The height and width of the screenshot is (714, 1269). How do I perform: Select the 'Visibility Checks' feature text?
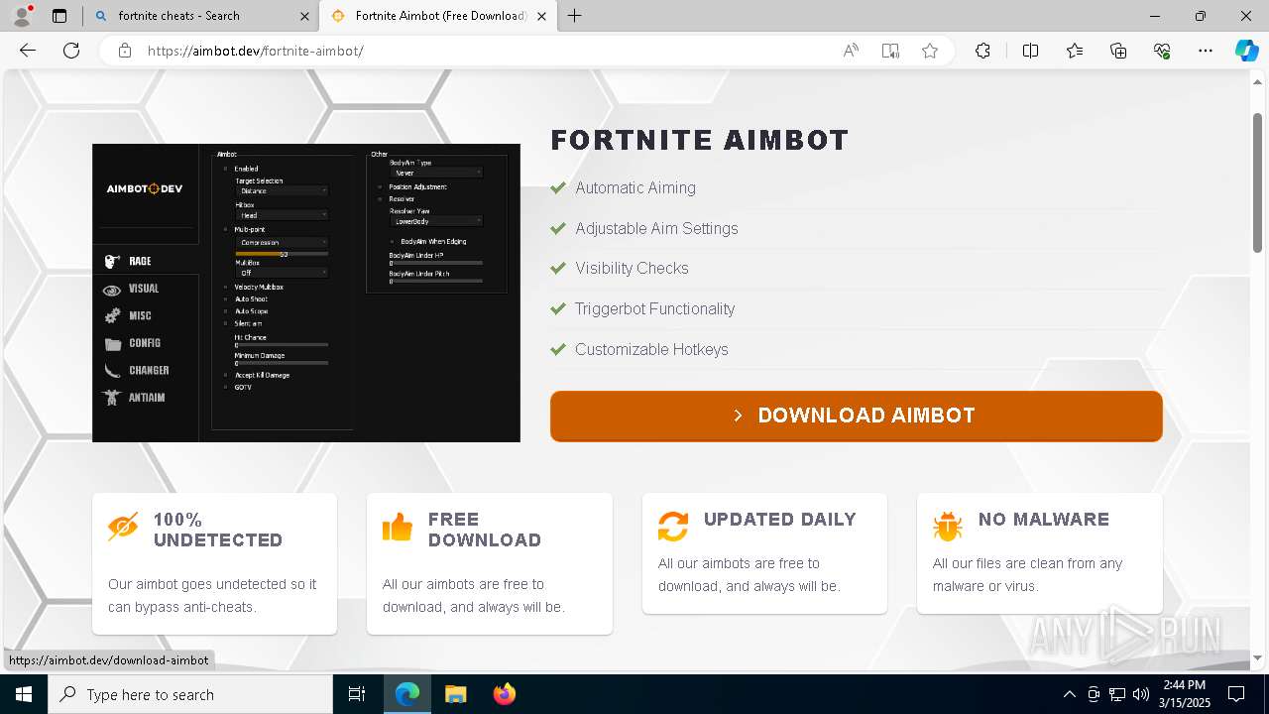coord(632,268)
